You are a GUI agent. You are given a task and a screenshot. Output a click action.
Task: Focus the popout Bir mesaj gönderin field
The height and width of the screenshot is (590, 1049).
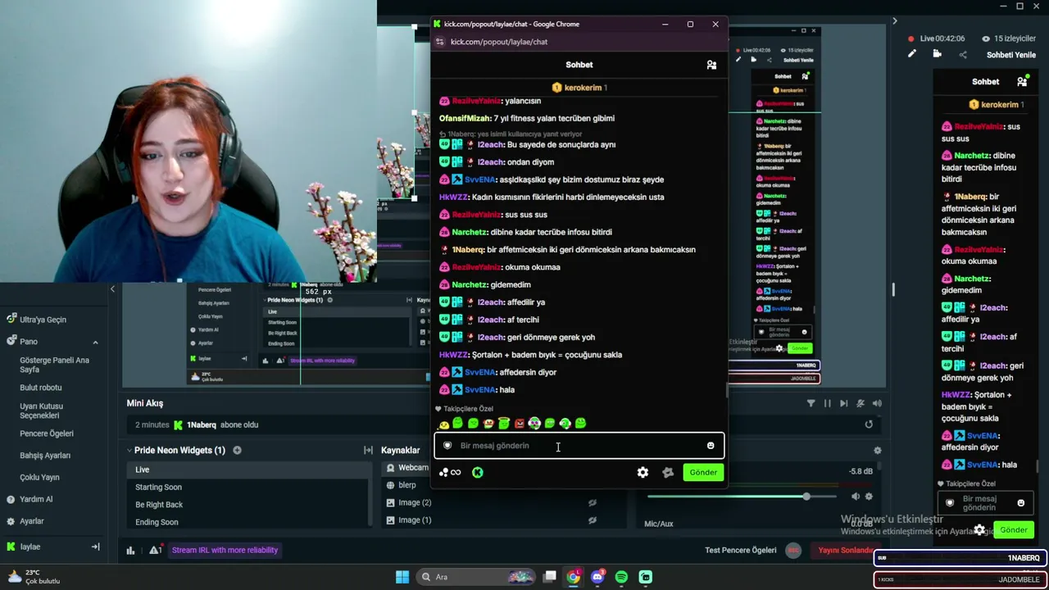coord(579,446)
